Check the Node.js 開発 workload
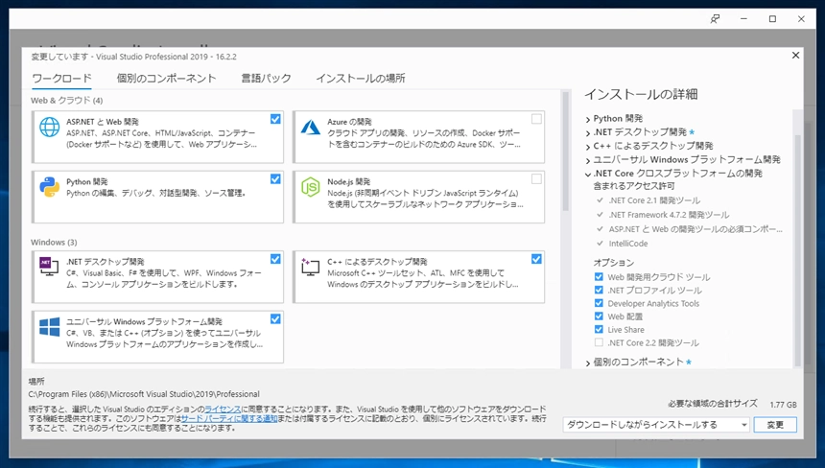The image size is (825, 468). click(536, 179)
